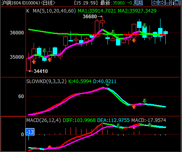Viewport: 182px width, 152px height.
Task: Click the MA2:35927.3429 value label
Action: pos(137,11)
